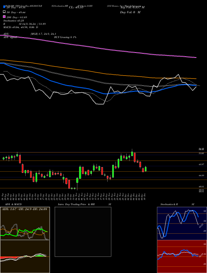
Task: Select the '50 Day = 49.44' legend text
Action: (x=16, y=12)
